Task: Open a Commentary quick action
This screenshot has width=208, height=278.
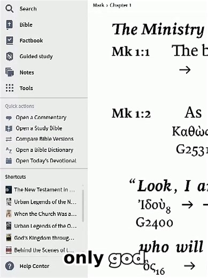Action: [41, 118]
